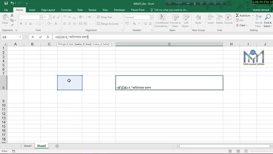Image resolution: width=273 pixels, height=154 pixels.
Task: Open Format as Table gallery
Action: tap(175, 21)
